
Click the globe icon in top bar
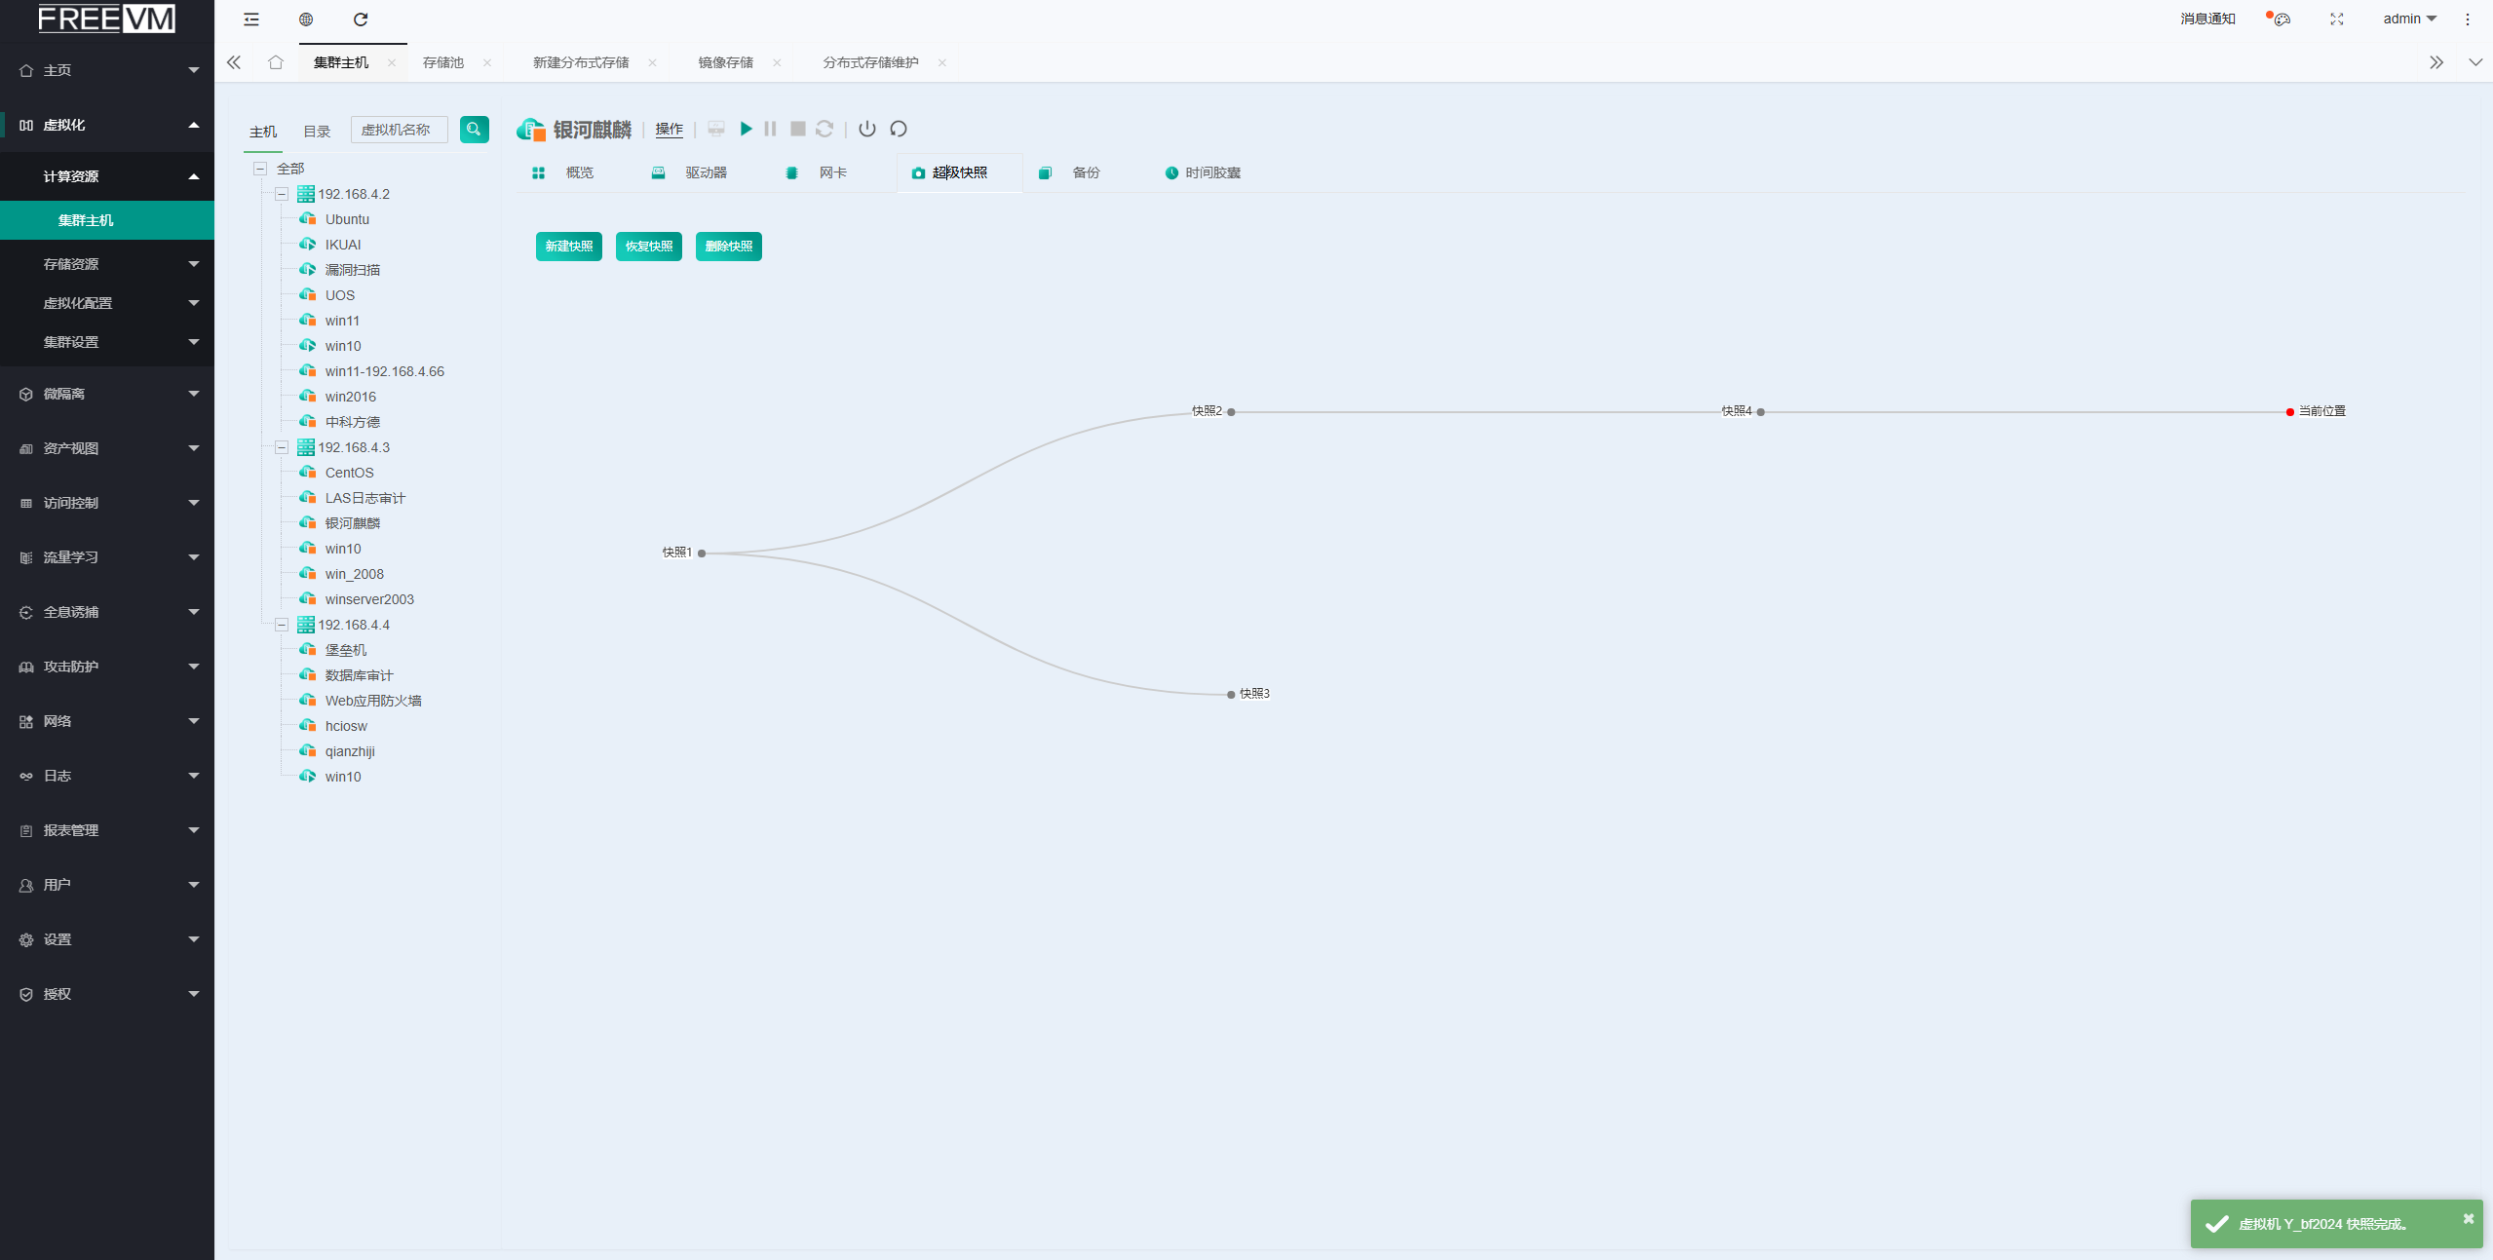click(x=306, y=19)
